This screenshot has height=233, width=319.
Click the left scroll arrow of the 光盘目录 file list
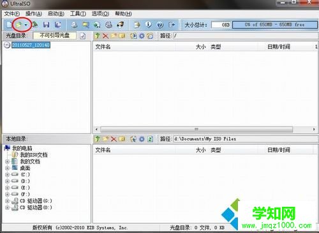[x=96, y=130]
